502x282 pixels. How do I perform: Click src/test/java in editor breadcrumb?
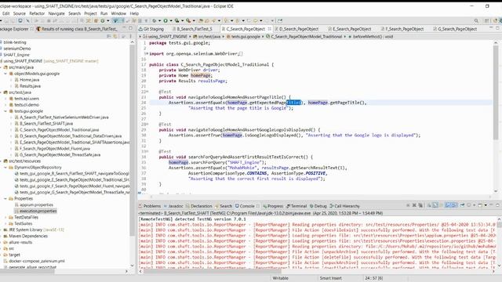point(206,37)
